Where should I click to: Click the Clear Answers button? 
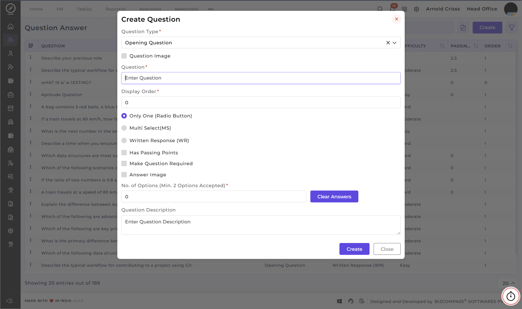[x=334, y=197]
